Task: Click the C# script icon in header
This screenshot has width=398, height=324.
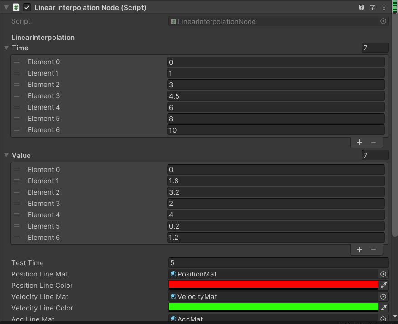Action: click(x=16, y=7)
